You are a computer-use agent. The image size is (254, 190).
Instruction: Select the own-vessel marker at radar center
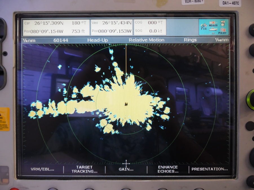coord(126,104)
